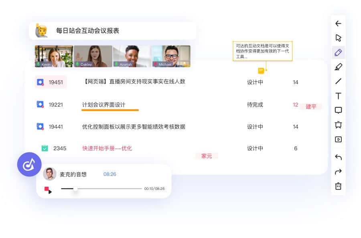Click the task ID 2345
The height and width of the screenshot is (238, 361).
(60, 148)
